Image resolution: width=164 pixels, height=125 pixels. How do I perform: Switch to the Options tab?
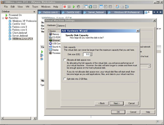(x=61, y=26)
